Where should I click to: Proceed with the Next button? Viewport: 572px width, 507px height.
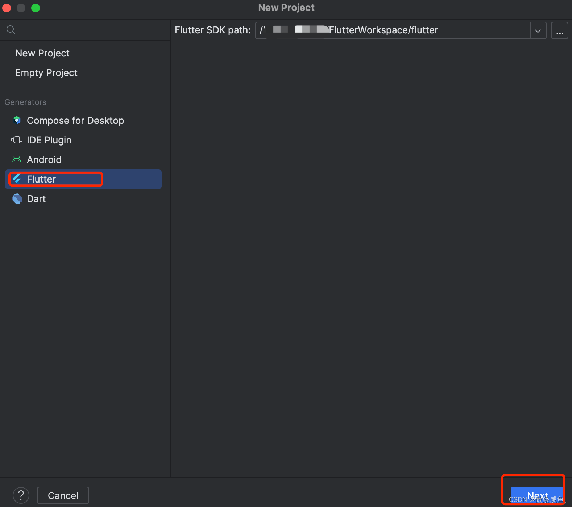tap(537, 495)
